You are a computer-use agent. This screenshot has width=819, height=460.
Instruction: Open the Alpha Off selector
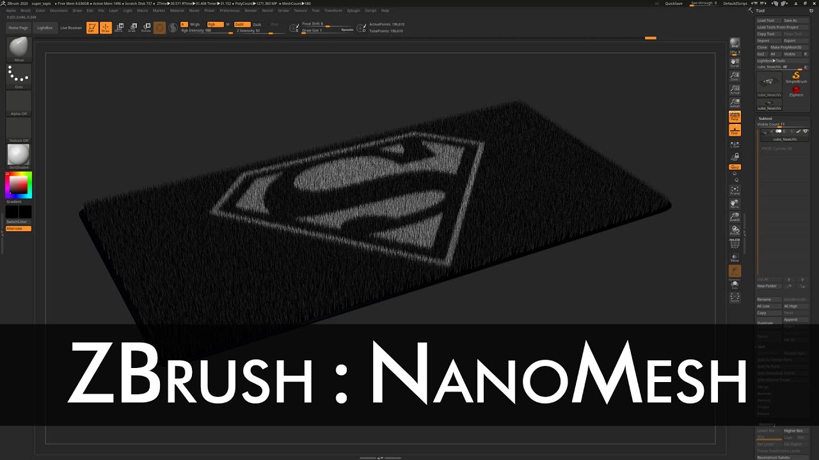19,103
